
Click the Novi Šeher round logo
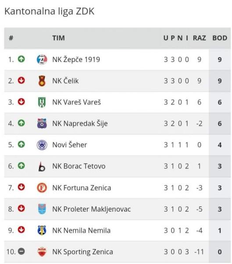pos(42,145)
